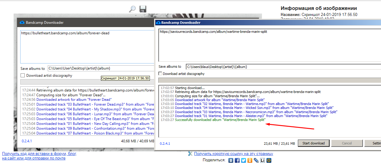The height and width of the screenshot is (164, 381).
Task: Click 'Название: Скриншот 24-01-2019 17.56.50' text
Action: coord(319,14)
